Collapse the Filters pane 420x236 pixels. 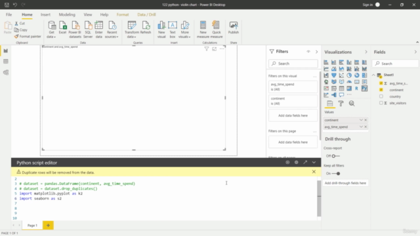click(x=316, y=51)
